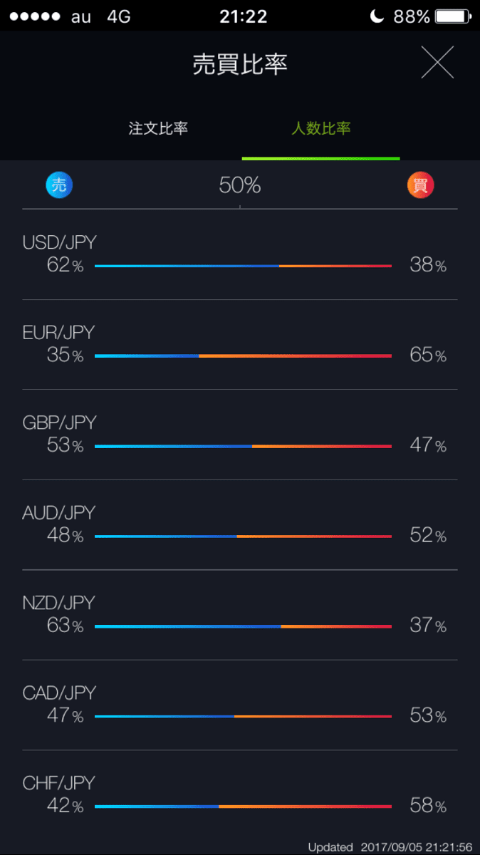Tap the blue 売 sell icon
This screenshot has width=480, height=855.
click(x=59, y=185)
